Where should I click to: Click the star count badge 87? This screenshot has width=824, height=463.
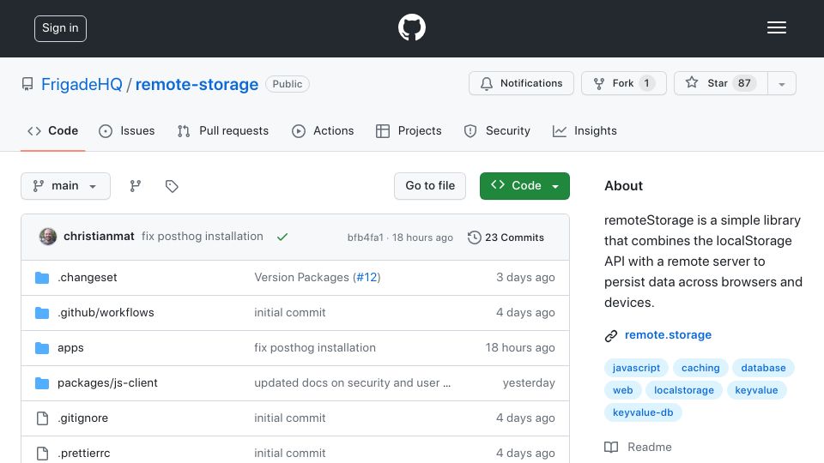point(743,83)
